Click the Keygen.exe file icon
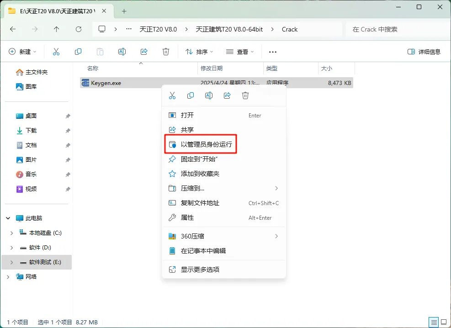 point(85,83)
